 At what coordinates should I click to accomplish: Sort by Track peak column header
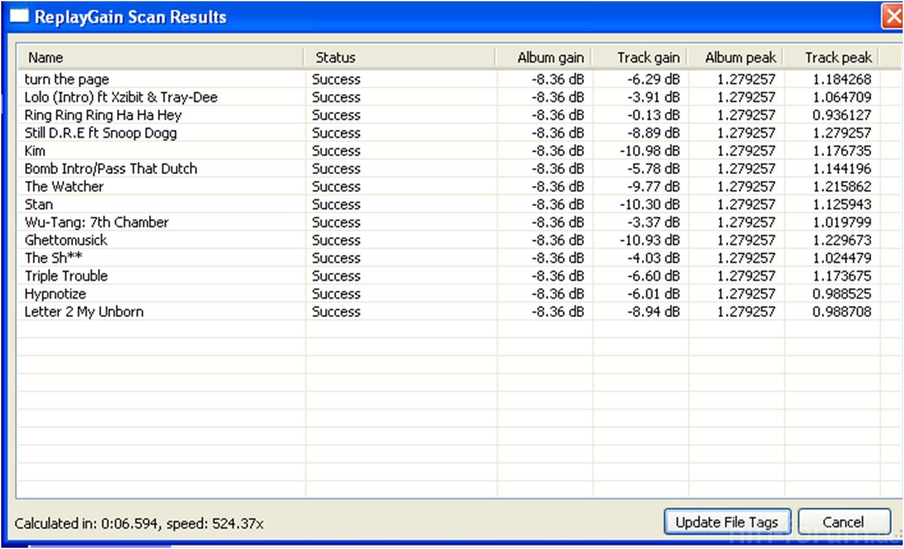point(838,57)
